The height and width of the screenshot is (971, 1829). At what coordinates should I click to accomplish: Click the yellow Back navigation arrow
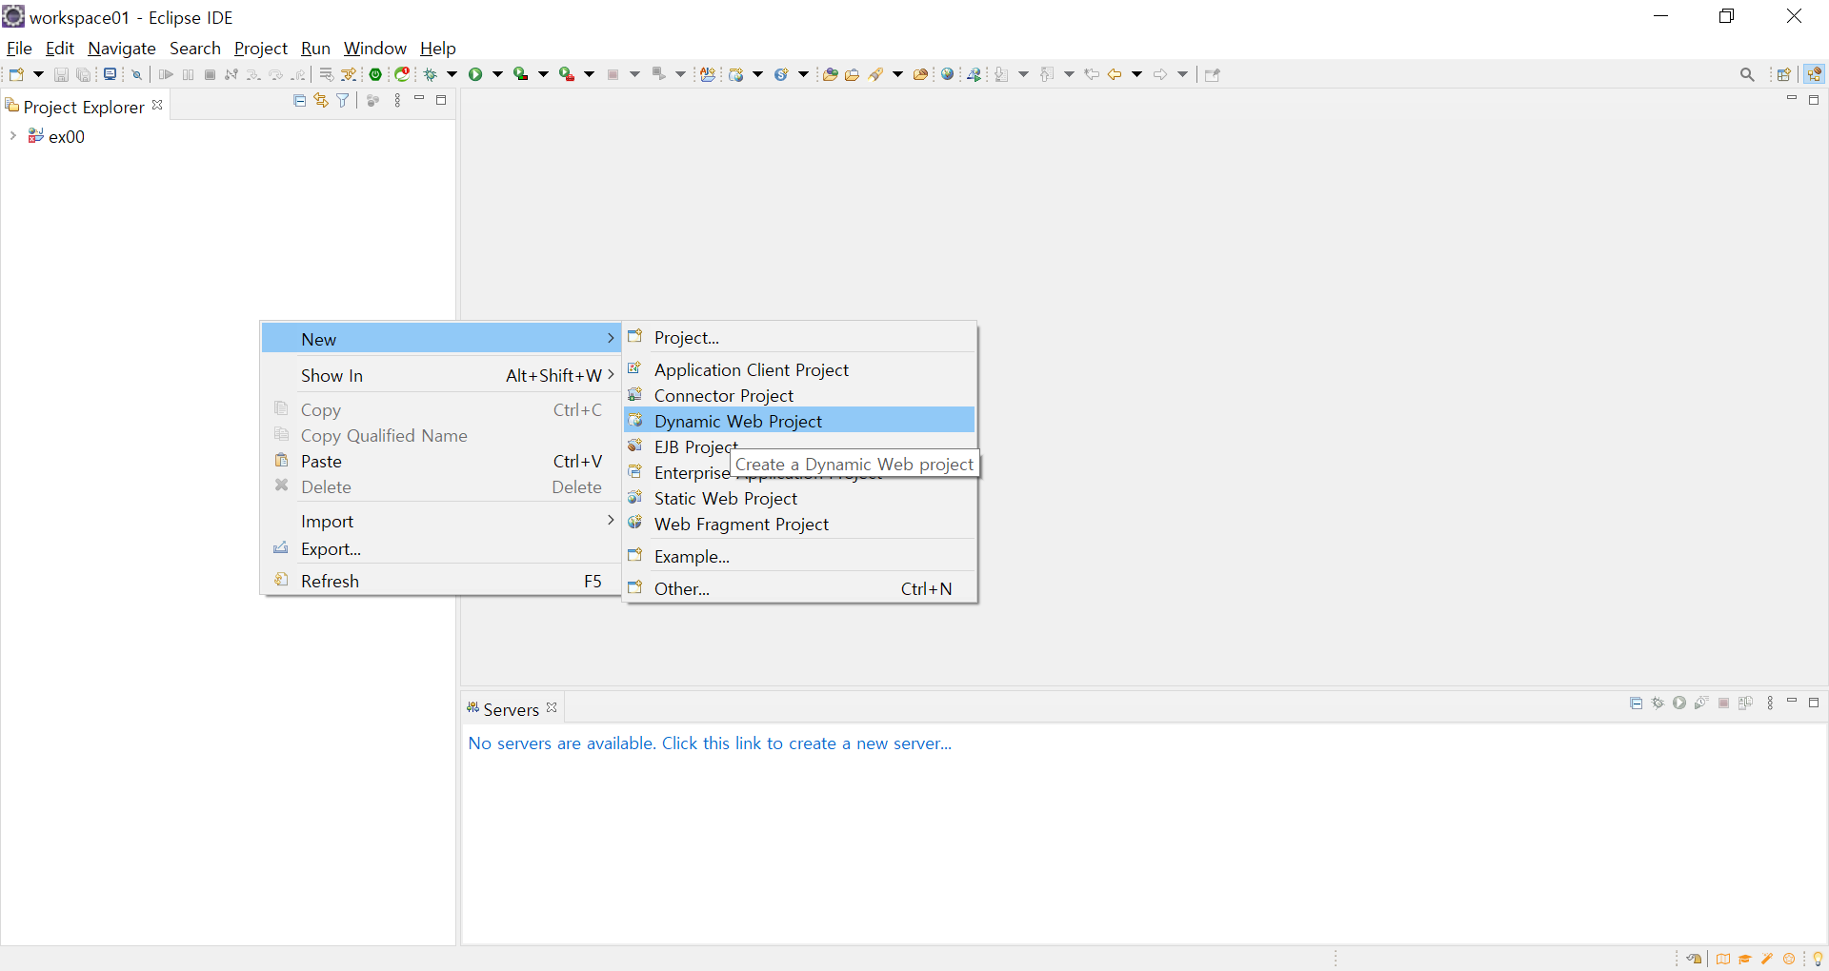(1115, 74)
